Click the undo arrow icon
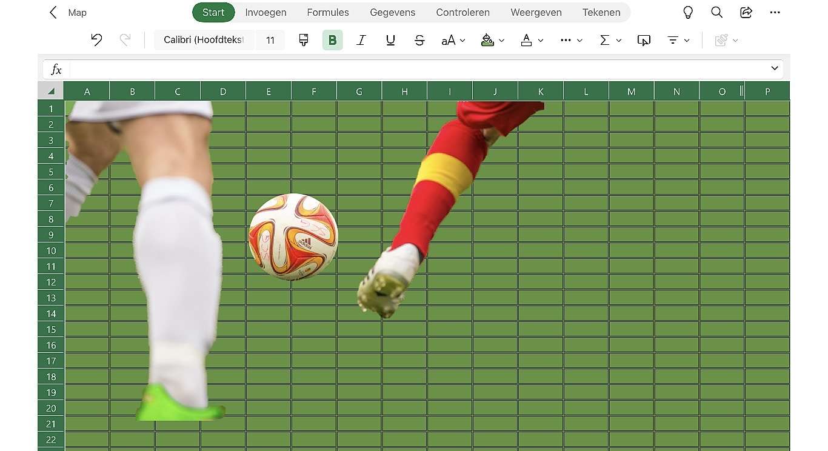The height and width of the screenshot is (451, 828). click(97, 40)
